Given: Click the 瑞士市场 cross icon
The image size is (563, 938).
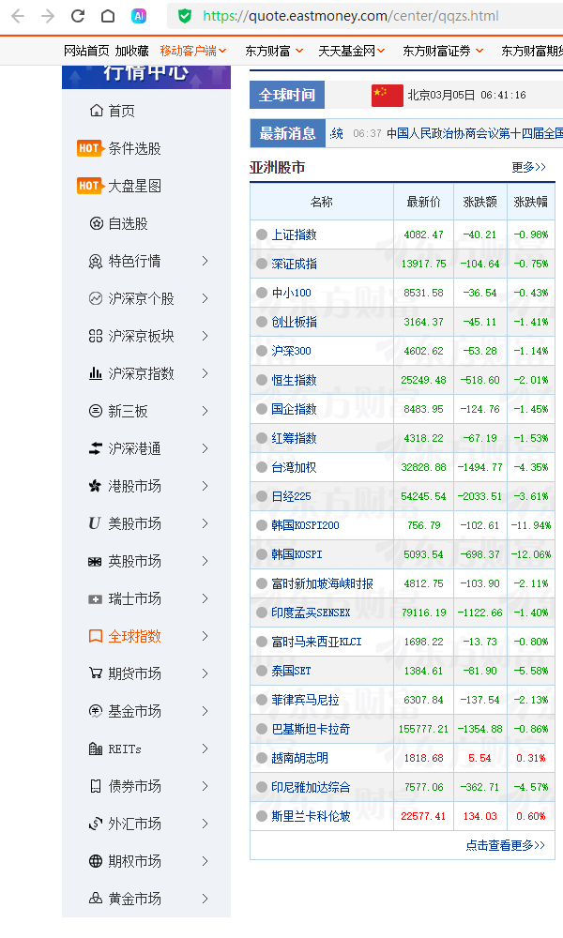Looking at the screenshot, I should point(95,598).
